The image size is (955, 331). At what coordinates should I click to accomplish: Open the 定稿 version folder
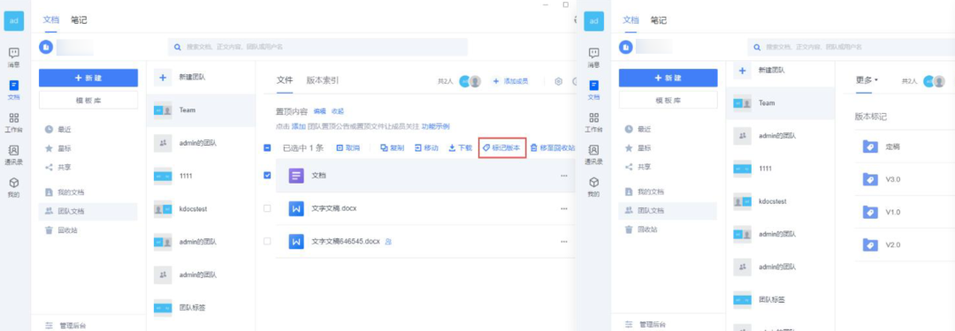pyautogui.click(x=905, y=147)
